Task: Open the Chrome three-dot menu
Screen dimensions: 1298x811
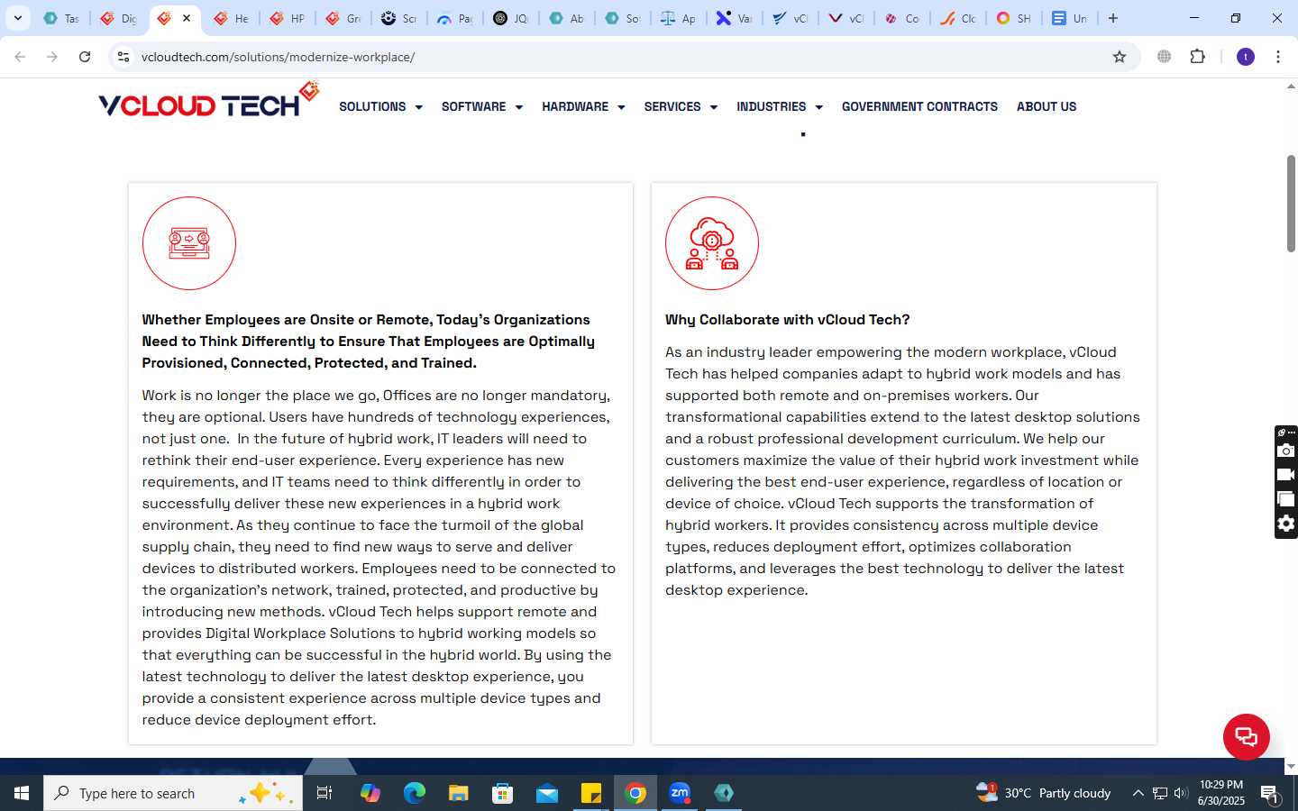Action: click(x=1278, y=57)
